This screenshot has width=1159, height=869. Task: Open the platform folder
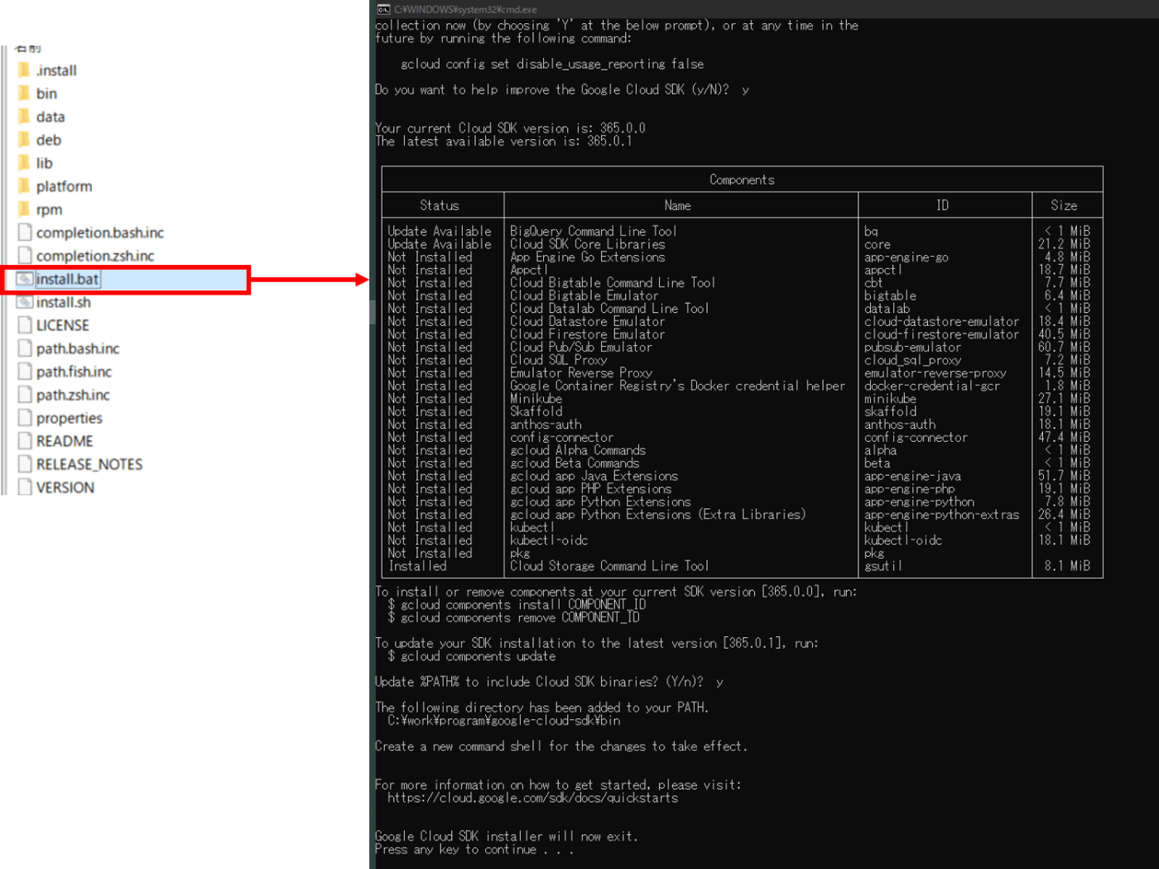65,185
